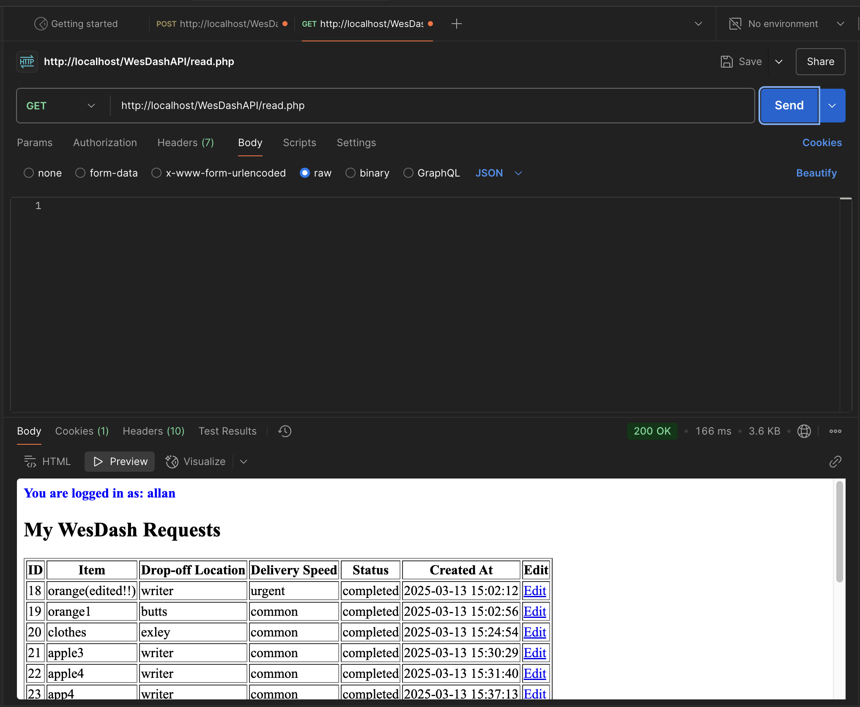Switch to the Headers (7) request tab

[185, 143]
